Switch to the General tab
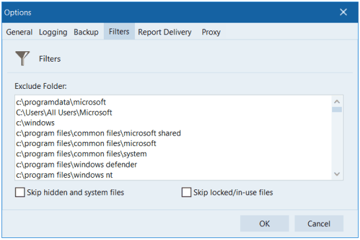Image resolution: width=360 pixels, height=240 pixels. coord(19,32)
